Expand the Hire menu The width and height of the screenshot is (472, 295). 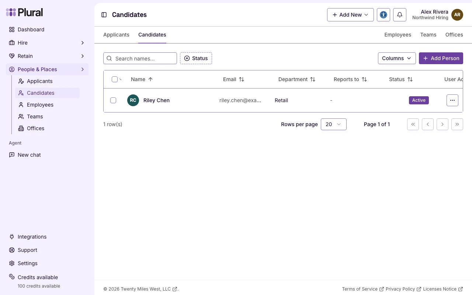(x=47, y=43)
